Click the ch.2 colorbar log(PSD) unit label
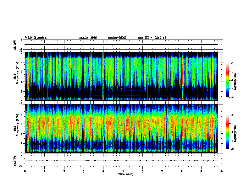 [x=235, y=133]
